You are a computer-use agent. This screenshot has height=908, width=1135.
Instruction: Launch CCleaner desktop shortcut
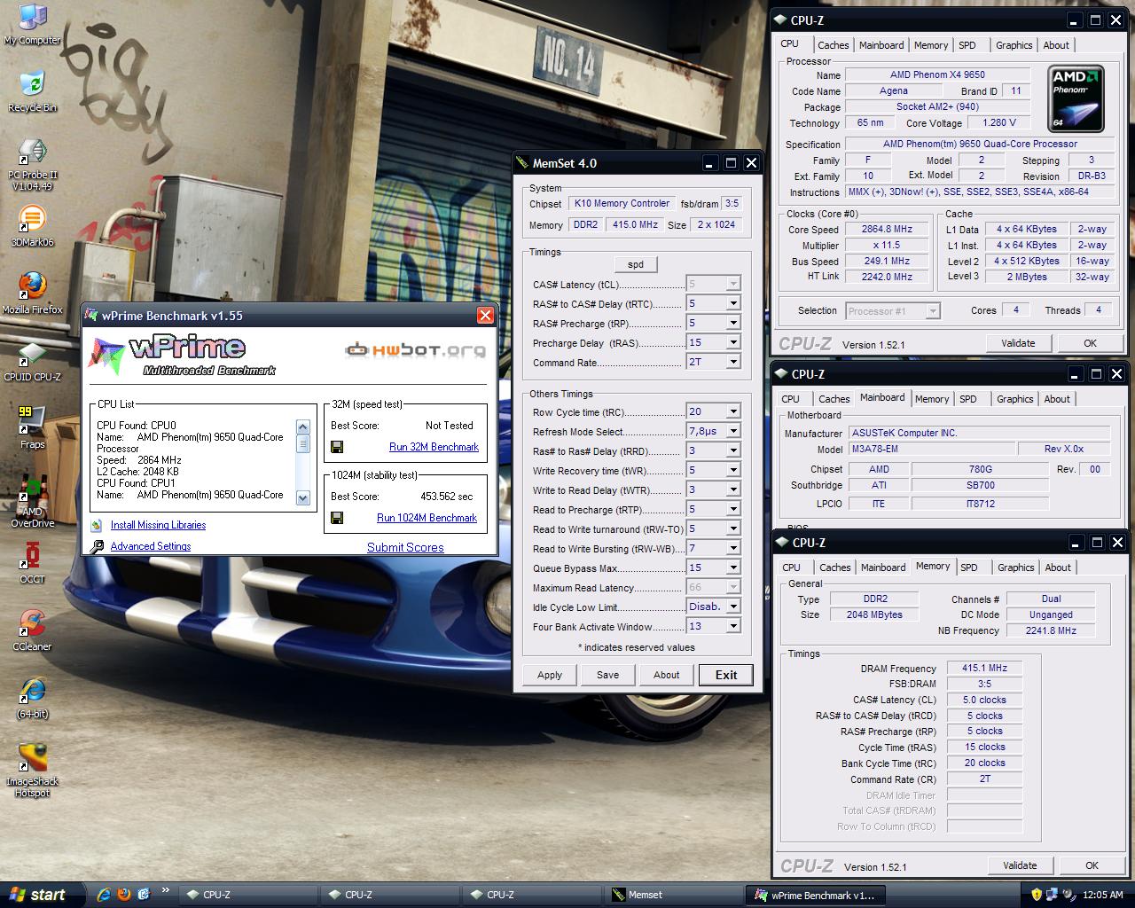coord(32,630)
